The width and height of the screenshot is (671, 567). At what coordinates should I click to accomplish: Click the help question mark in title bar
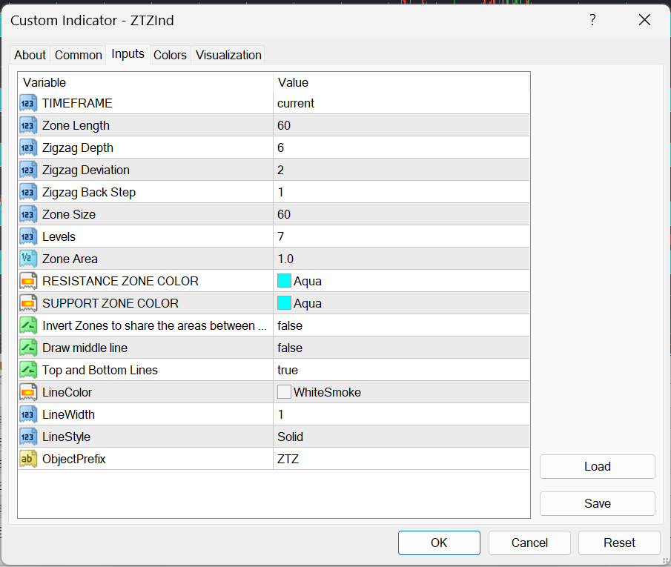click(x=592, y=20)
